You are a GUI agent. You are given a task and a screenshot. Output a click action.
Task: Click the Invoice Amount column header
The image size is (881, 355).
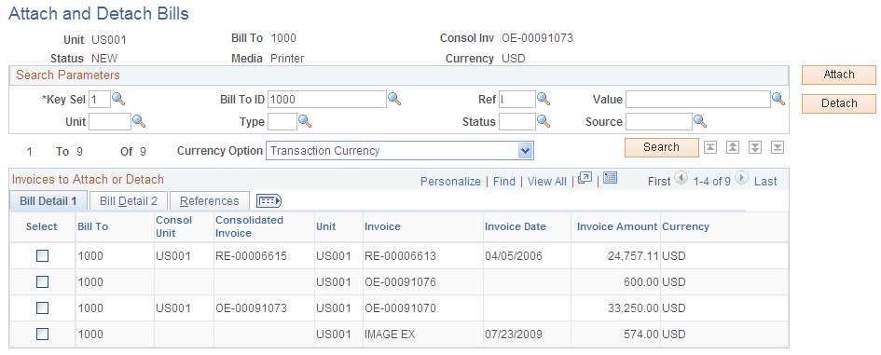617,226
